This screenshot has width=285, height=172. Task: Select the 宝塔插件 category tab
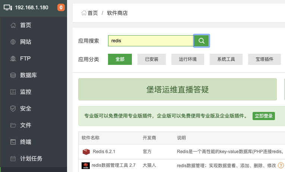pos(265,59)
